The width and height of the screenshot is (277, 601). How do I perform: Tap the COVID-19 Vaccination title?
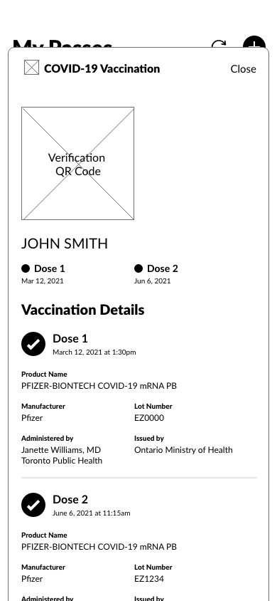point(102,68)
